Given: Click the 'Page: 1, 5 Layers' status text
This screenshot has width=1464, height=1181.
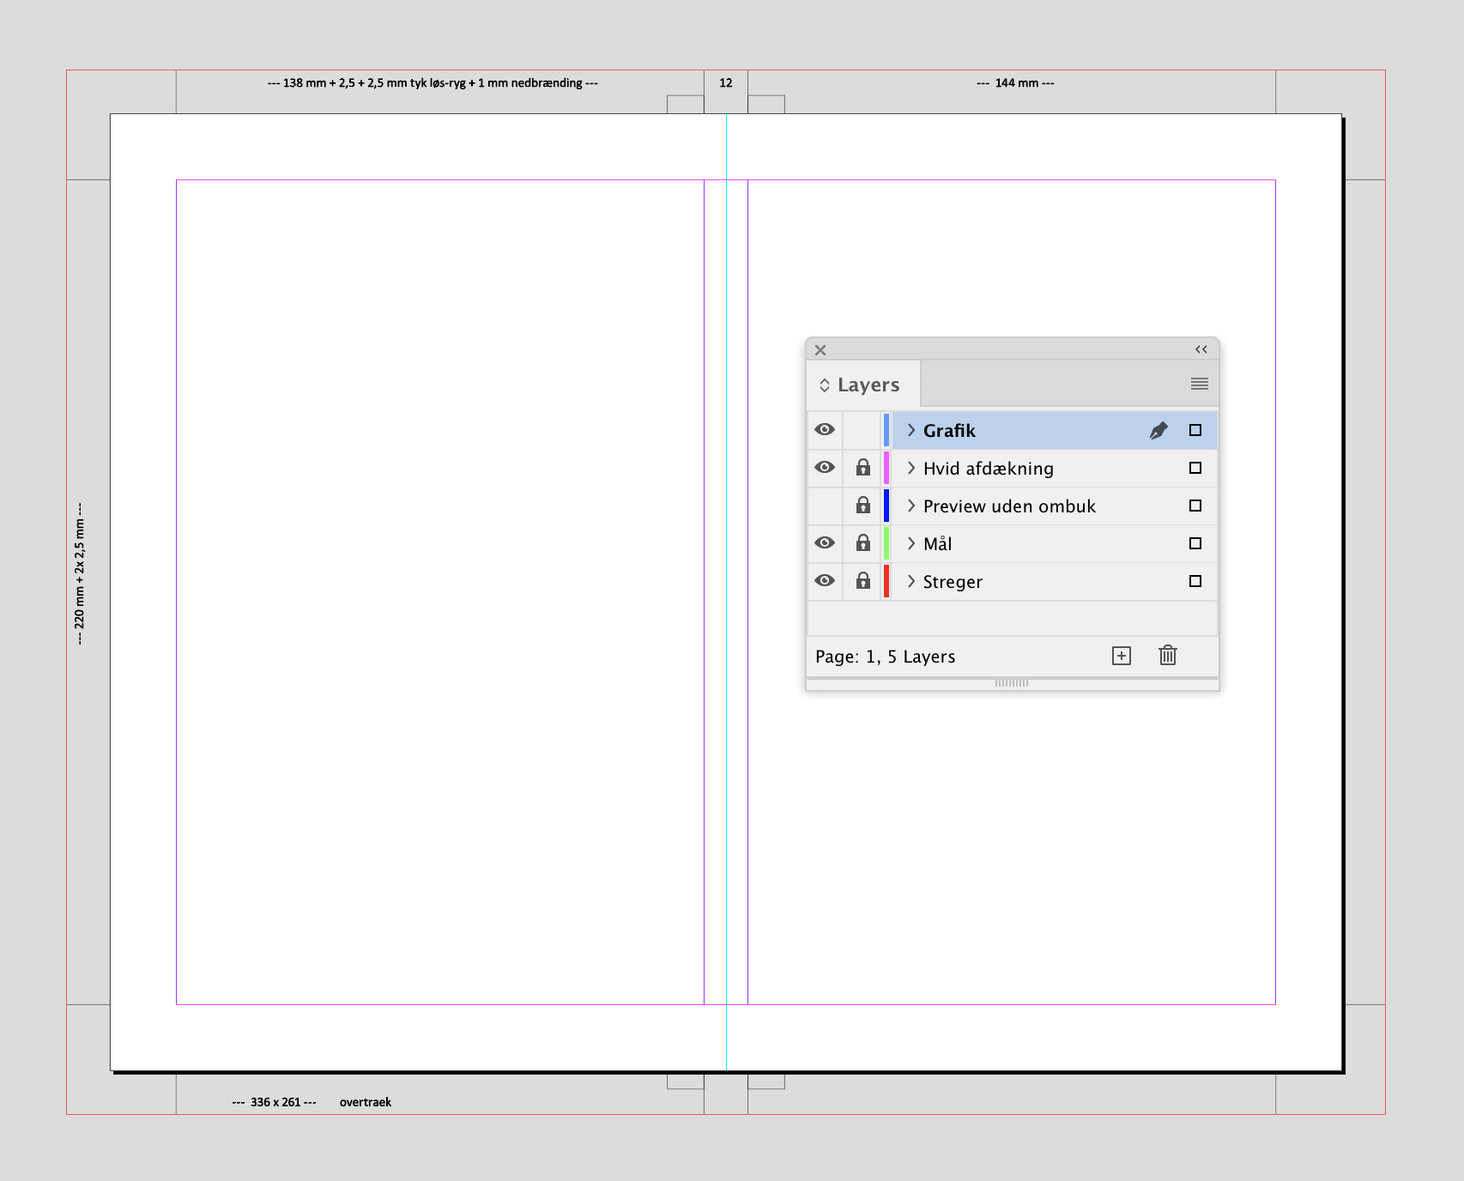Looking at the screenshot, I should coord(885,657).
